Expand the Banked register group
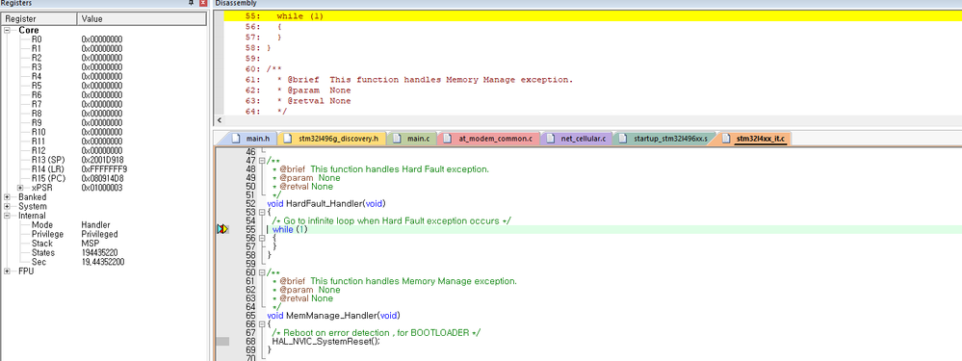 point(7,197)
